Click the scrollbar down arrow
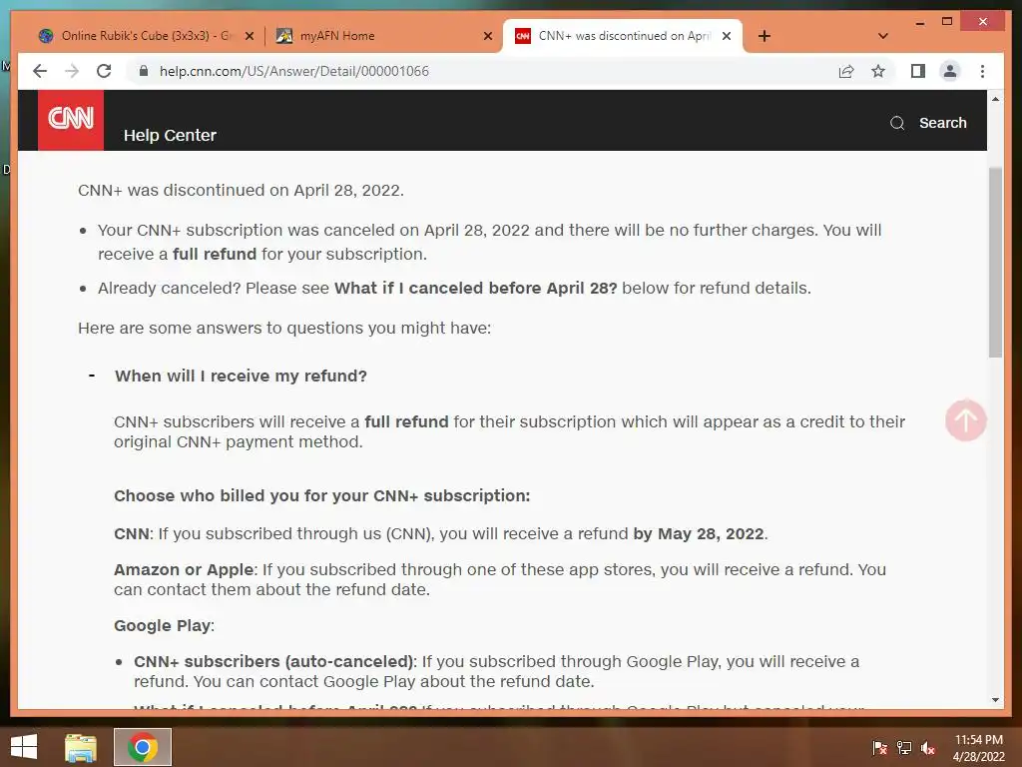Screen dimensions: 1022x767 pos(995,700)
